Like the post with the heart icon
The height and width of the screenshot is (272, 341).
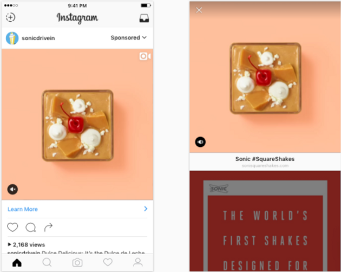click(12, 227)
